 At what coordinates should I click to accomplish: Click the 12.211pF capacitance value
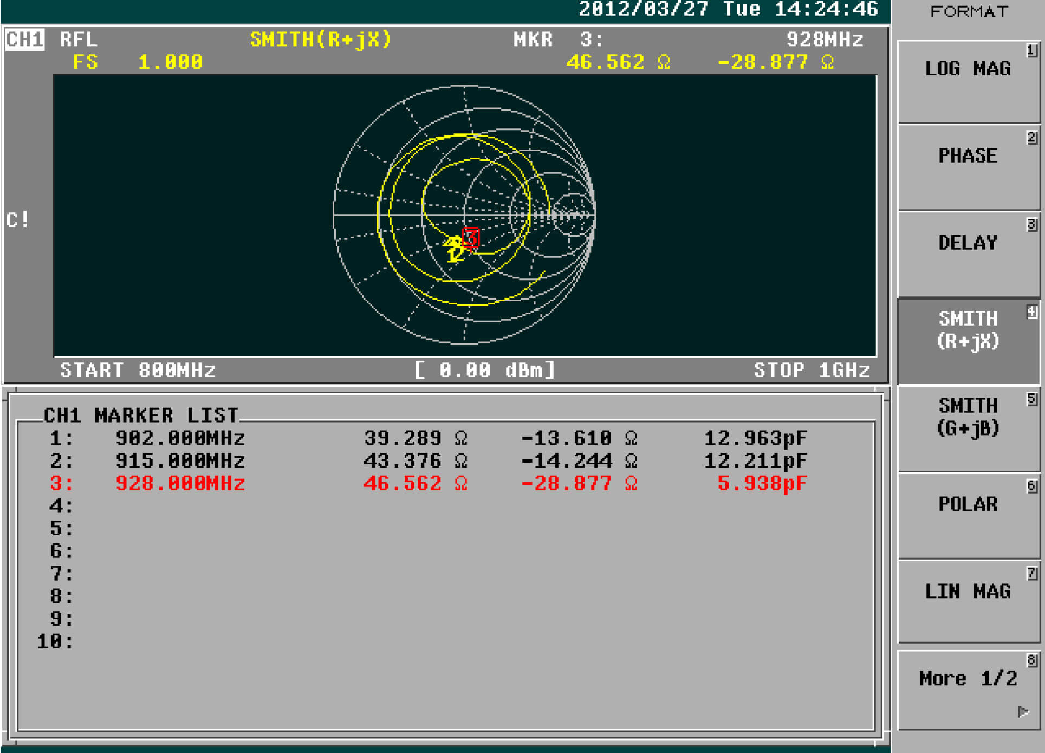pyautogui.click(x=756, y=460)
